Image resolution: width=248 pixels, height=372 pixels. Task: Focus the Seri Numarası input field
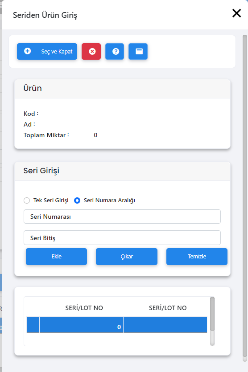pos(122,217)
